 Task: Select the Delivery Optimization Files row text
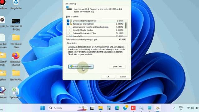(84, 33)
